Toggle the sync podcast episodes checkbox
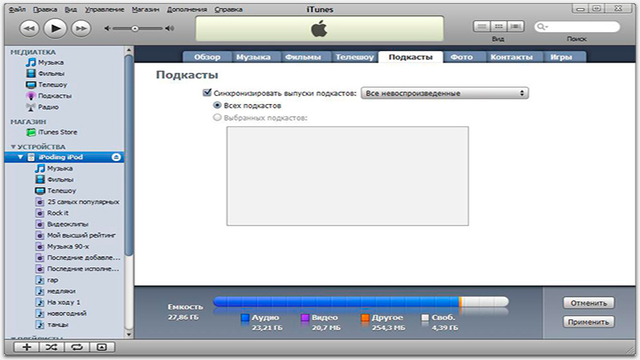This screenshot has height=360, width=640. (207, 93)
